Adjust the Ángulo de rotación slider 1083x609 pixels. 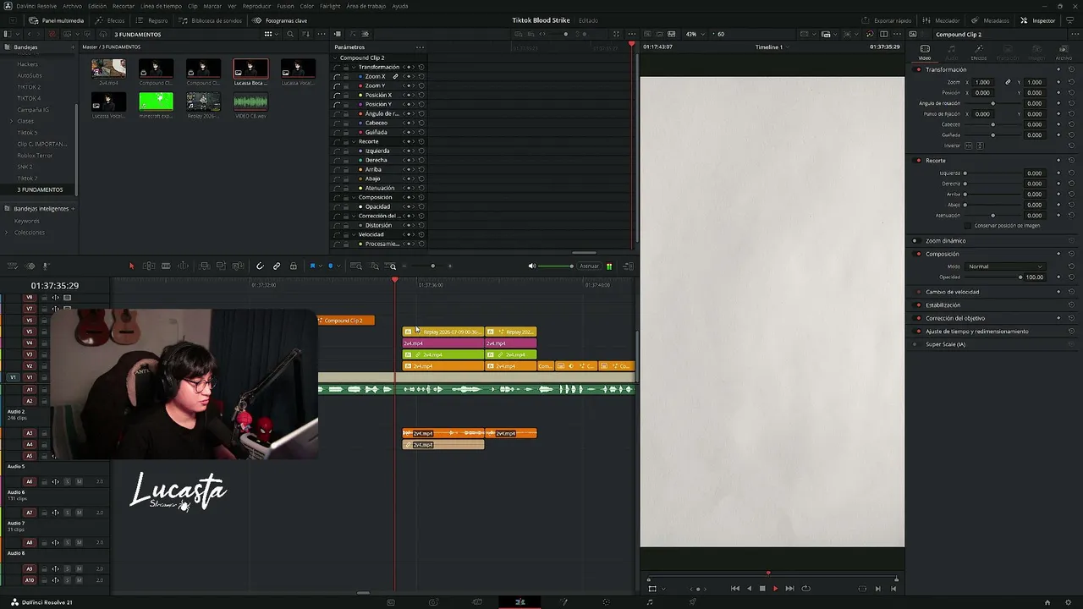click(992, 103)
